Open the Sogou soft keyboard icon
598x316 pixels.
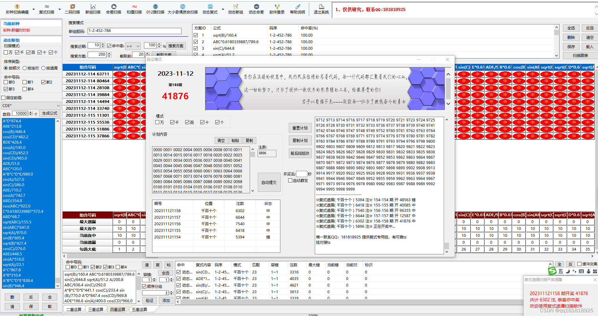click(x=581, y=271)
